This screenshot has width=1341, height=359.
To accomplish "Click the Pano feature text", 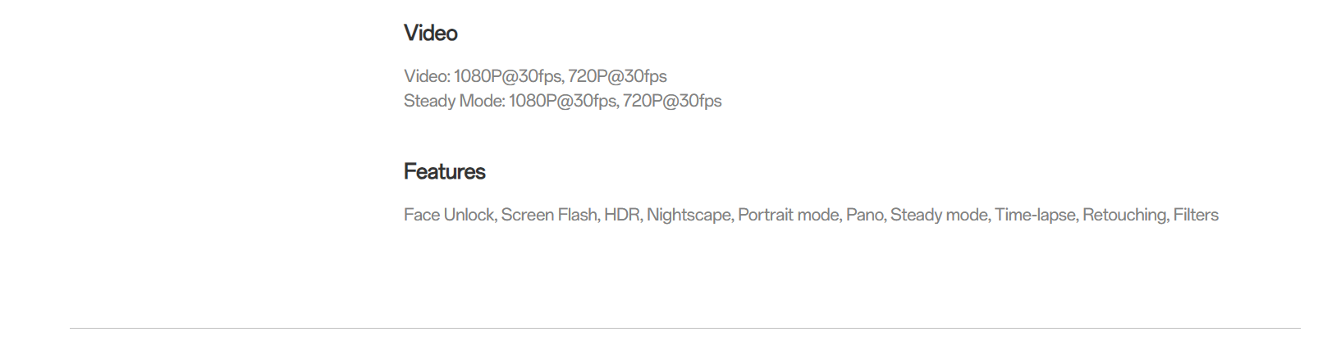I will pyautogui.click(x=866, y=215).
